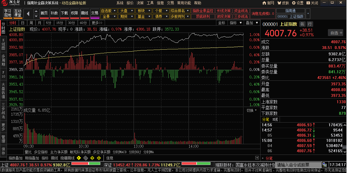Toggle the 指数叠加 option

pyautogui.click(x=16, y=158)
